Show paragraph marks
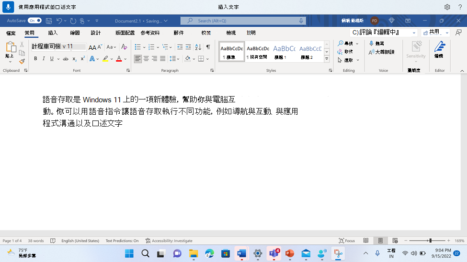The width and height of the screenshot is (467, 262). click(x=208, y=47)
